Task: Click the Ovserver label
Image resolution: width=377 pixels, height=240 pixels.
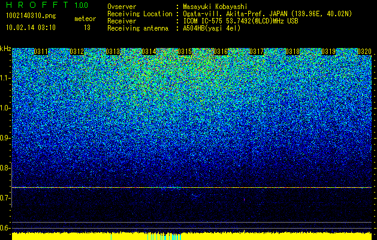Action: [122, 7]
